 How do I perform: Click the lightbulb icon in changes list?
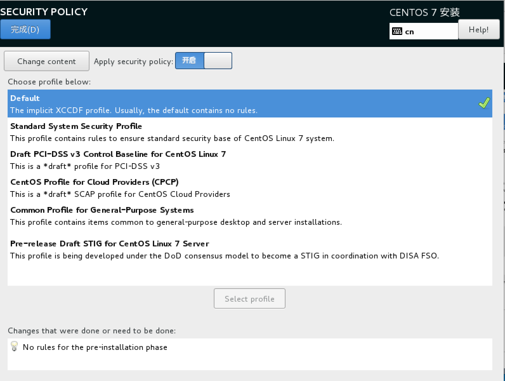click(14, 346)
